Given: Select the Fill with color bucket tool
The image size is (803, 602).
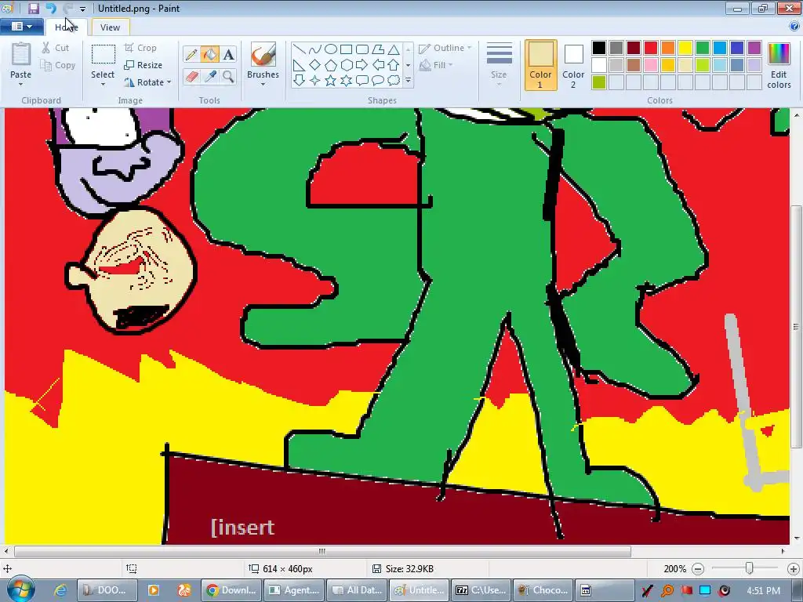Looking at the screenshot, I should 209,54.
